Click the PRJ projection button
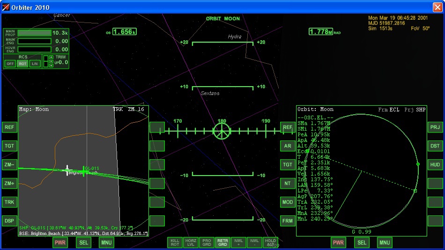Image resolution: width=445 pixels, height=250 pixels. pos(435,127)
